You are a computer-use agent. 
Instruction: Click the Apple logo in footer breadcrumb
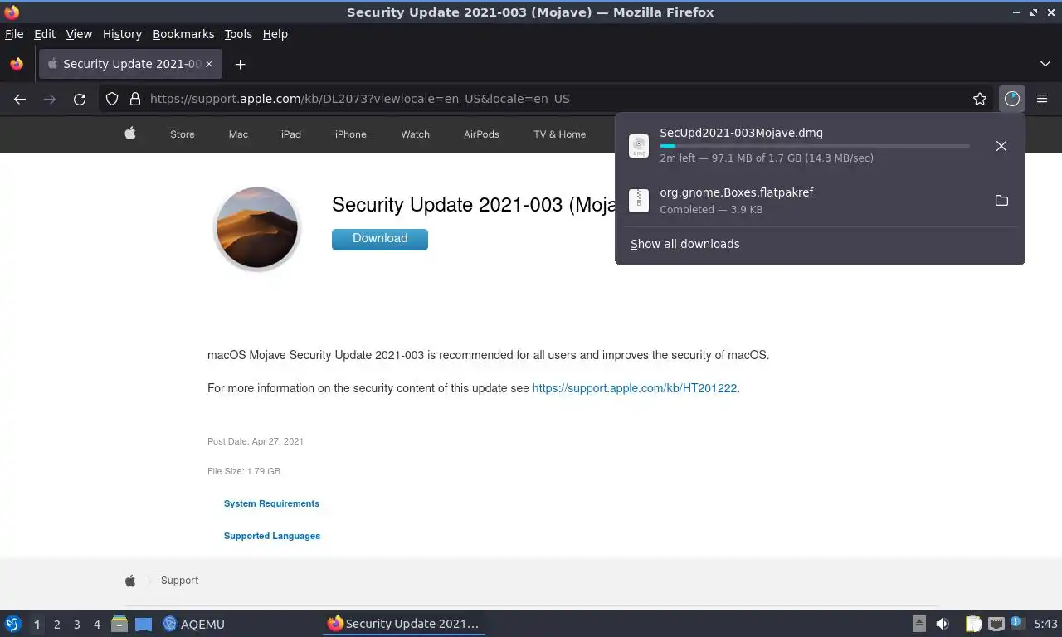click(x=130, y=581)
